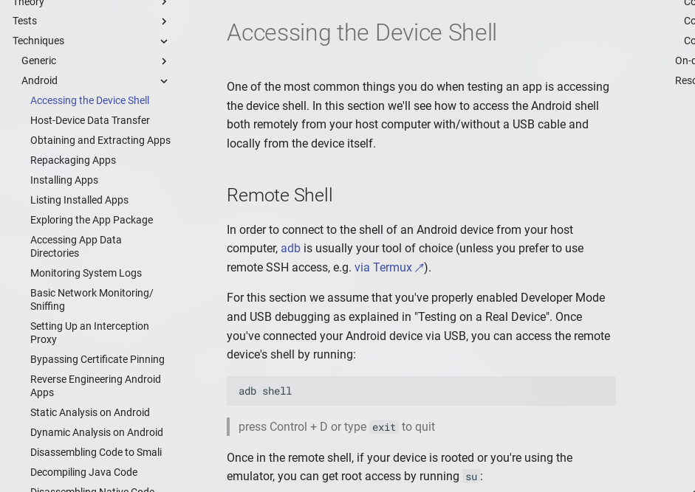Collapse the Android subsection chevron
Screen dimensions: 695x492
click(x=164, y=81)
